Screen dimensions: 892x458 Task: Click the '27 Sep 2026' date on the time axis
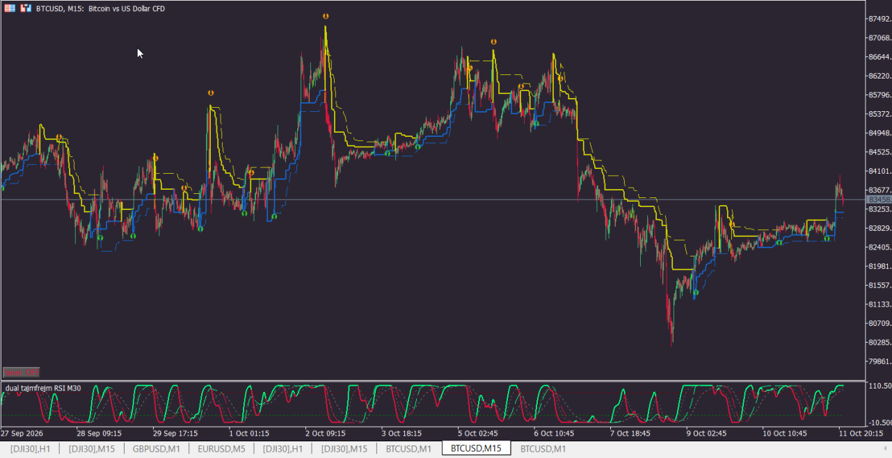(x=22, y=433)
